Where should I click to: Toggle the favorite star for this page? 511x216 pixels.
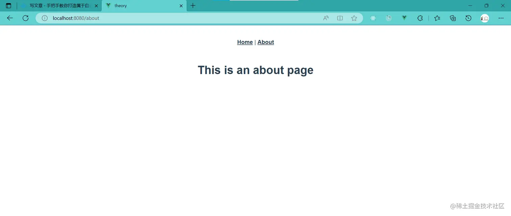click(x=354, y=18)
